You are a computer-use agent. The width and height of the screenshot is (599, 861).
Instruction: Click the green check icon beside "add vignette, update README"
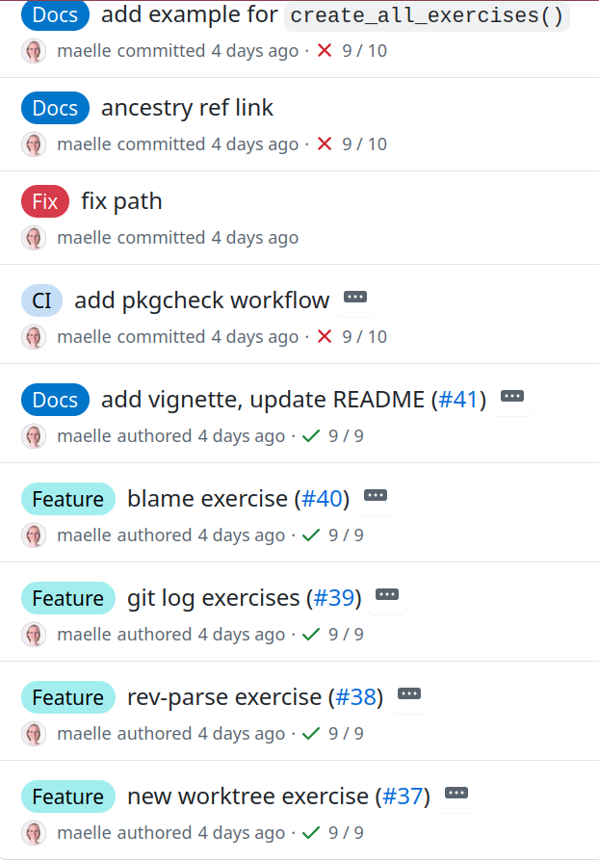(310, 436)
